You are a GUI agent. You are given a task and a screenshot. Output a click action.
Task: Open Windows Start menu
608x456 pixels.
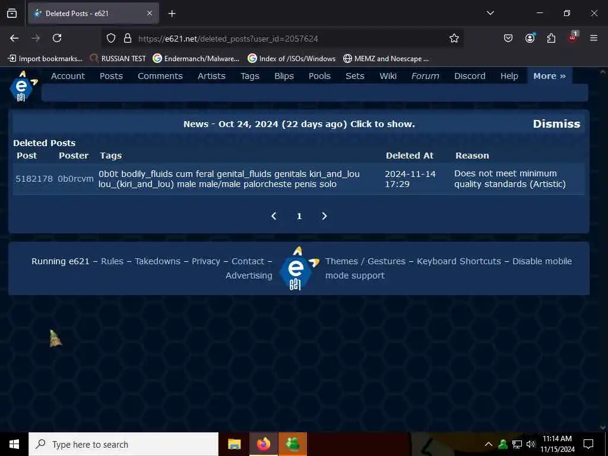tap(14, 444)
